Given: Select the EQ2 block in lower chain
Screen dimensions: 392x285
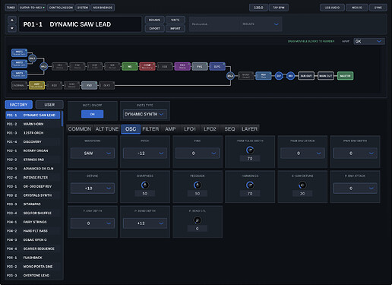Looking at the screenshot, I should click(54, 85).
